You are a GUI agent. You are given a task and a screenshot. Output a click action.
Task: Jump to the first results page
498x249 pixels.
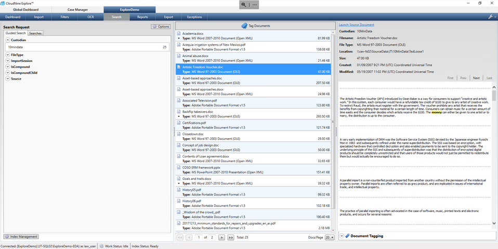point(180,237)
